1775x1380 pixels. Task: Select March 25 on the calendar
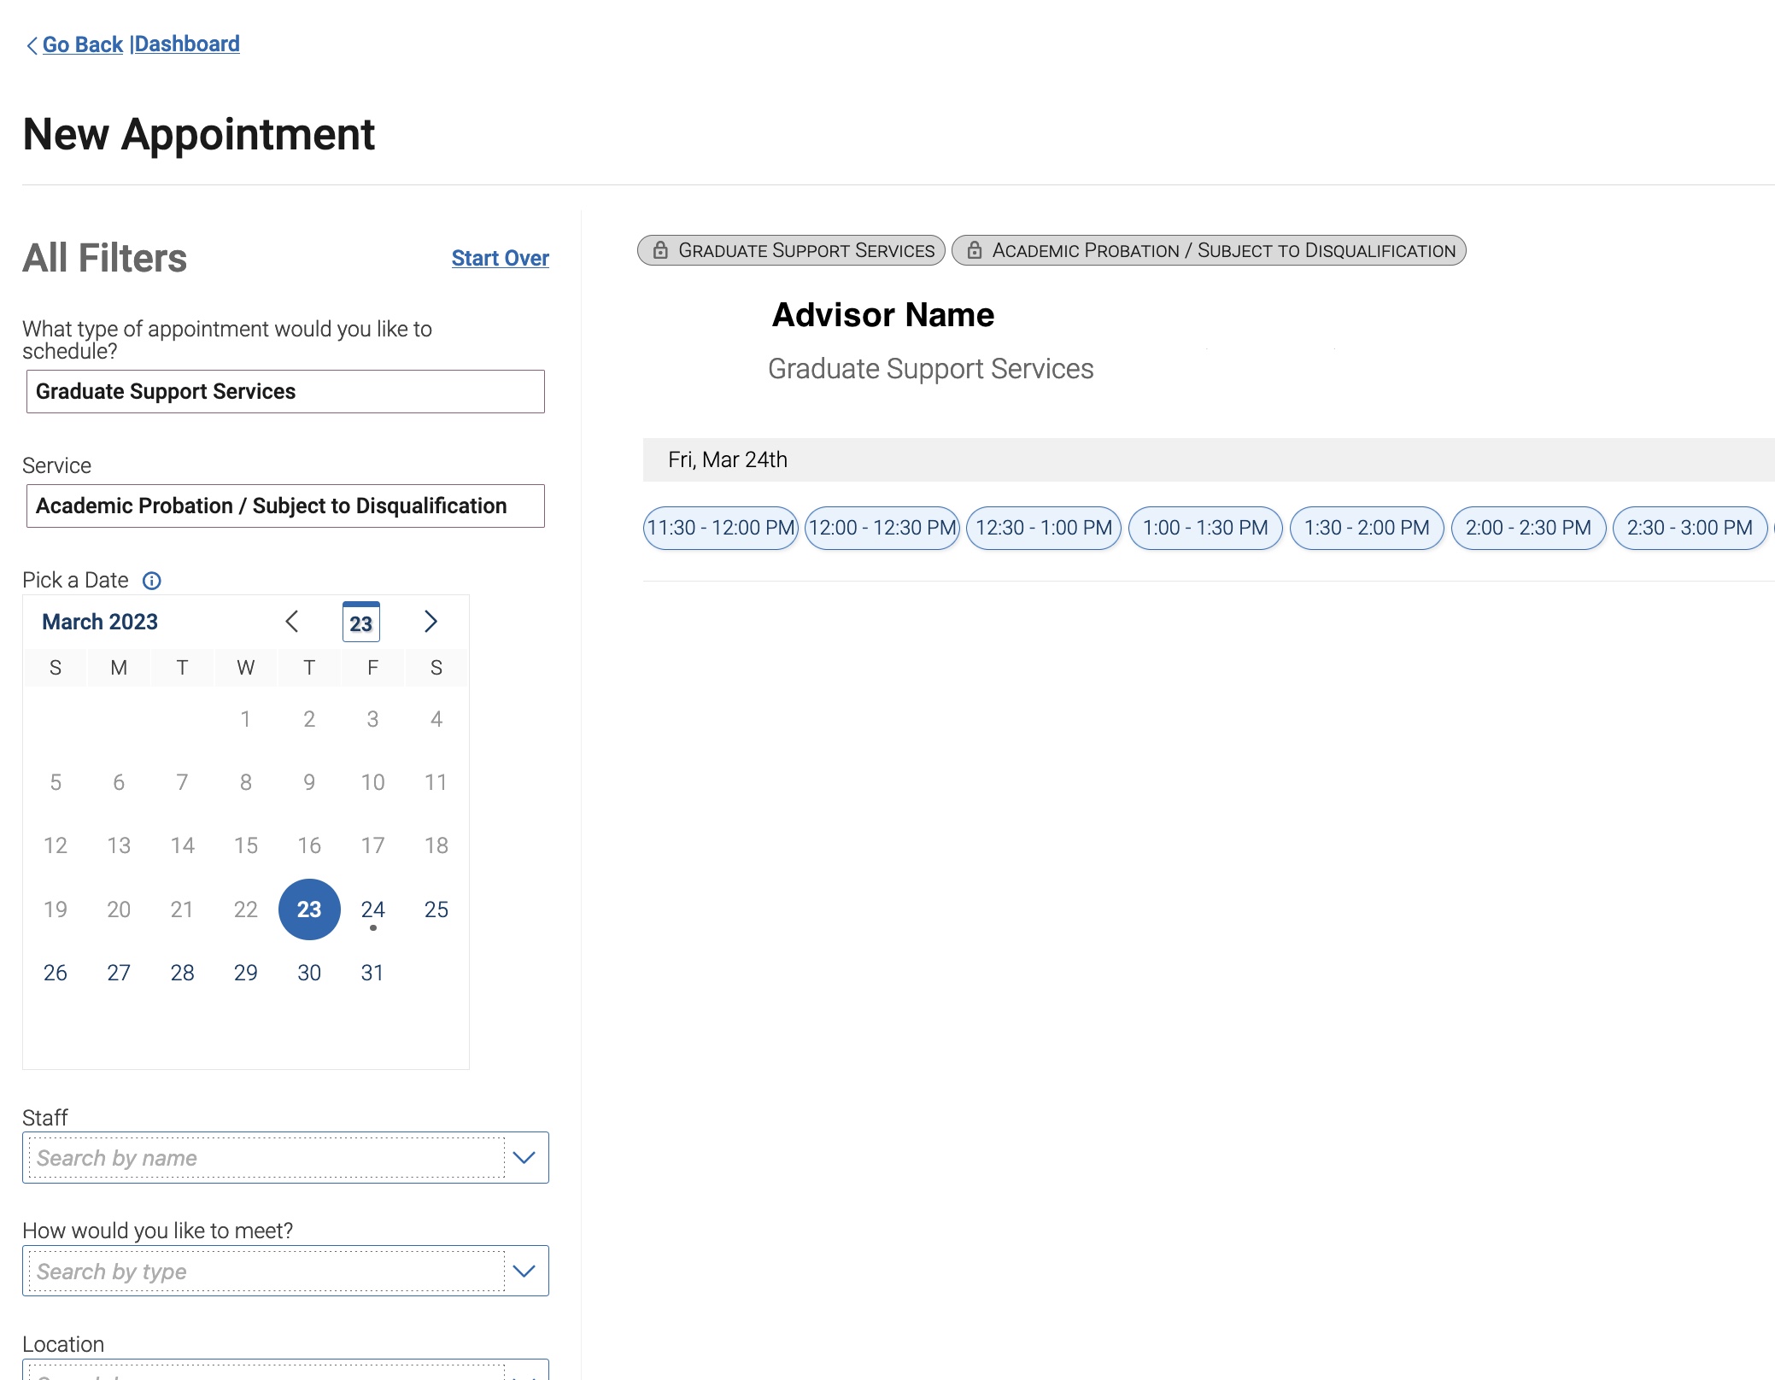(436, 909)
